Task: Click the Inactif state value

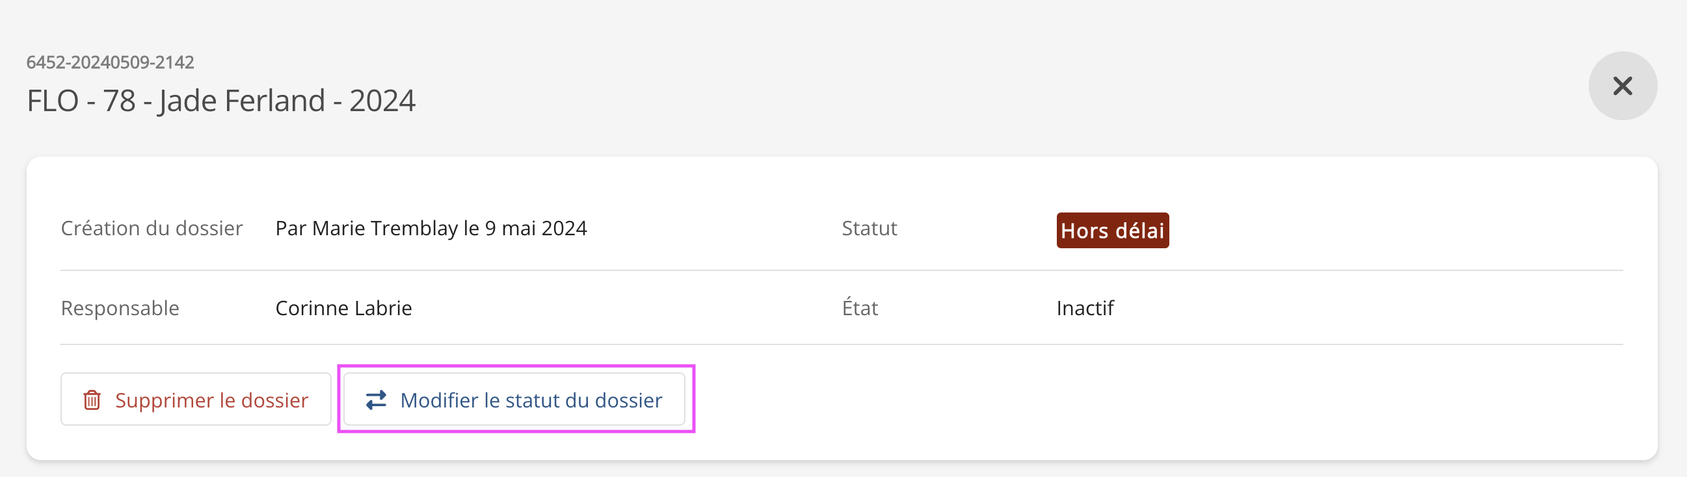Action: [x=1085, y=308]
